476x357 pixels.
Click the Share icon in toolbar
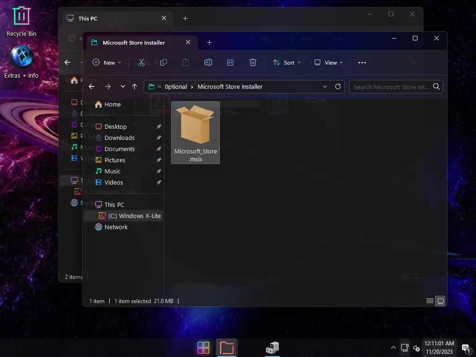231,63
